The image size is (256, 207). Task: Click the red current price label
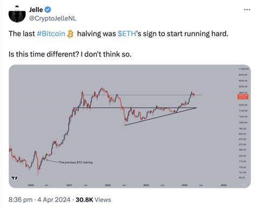coord(242,97)
